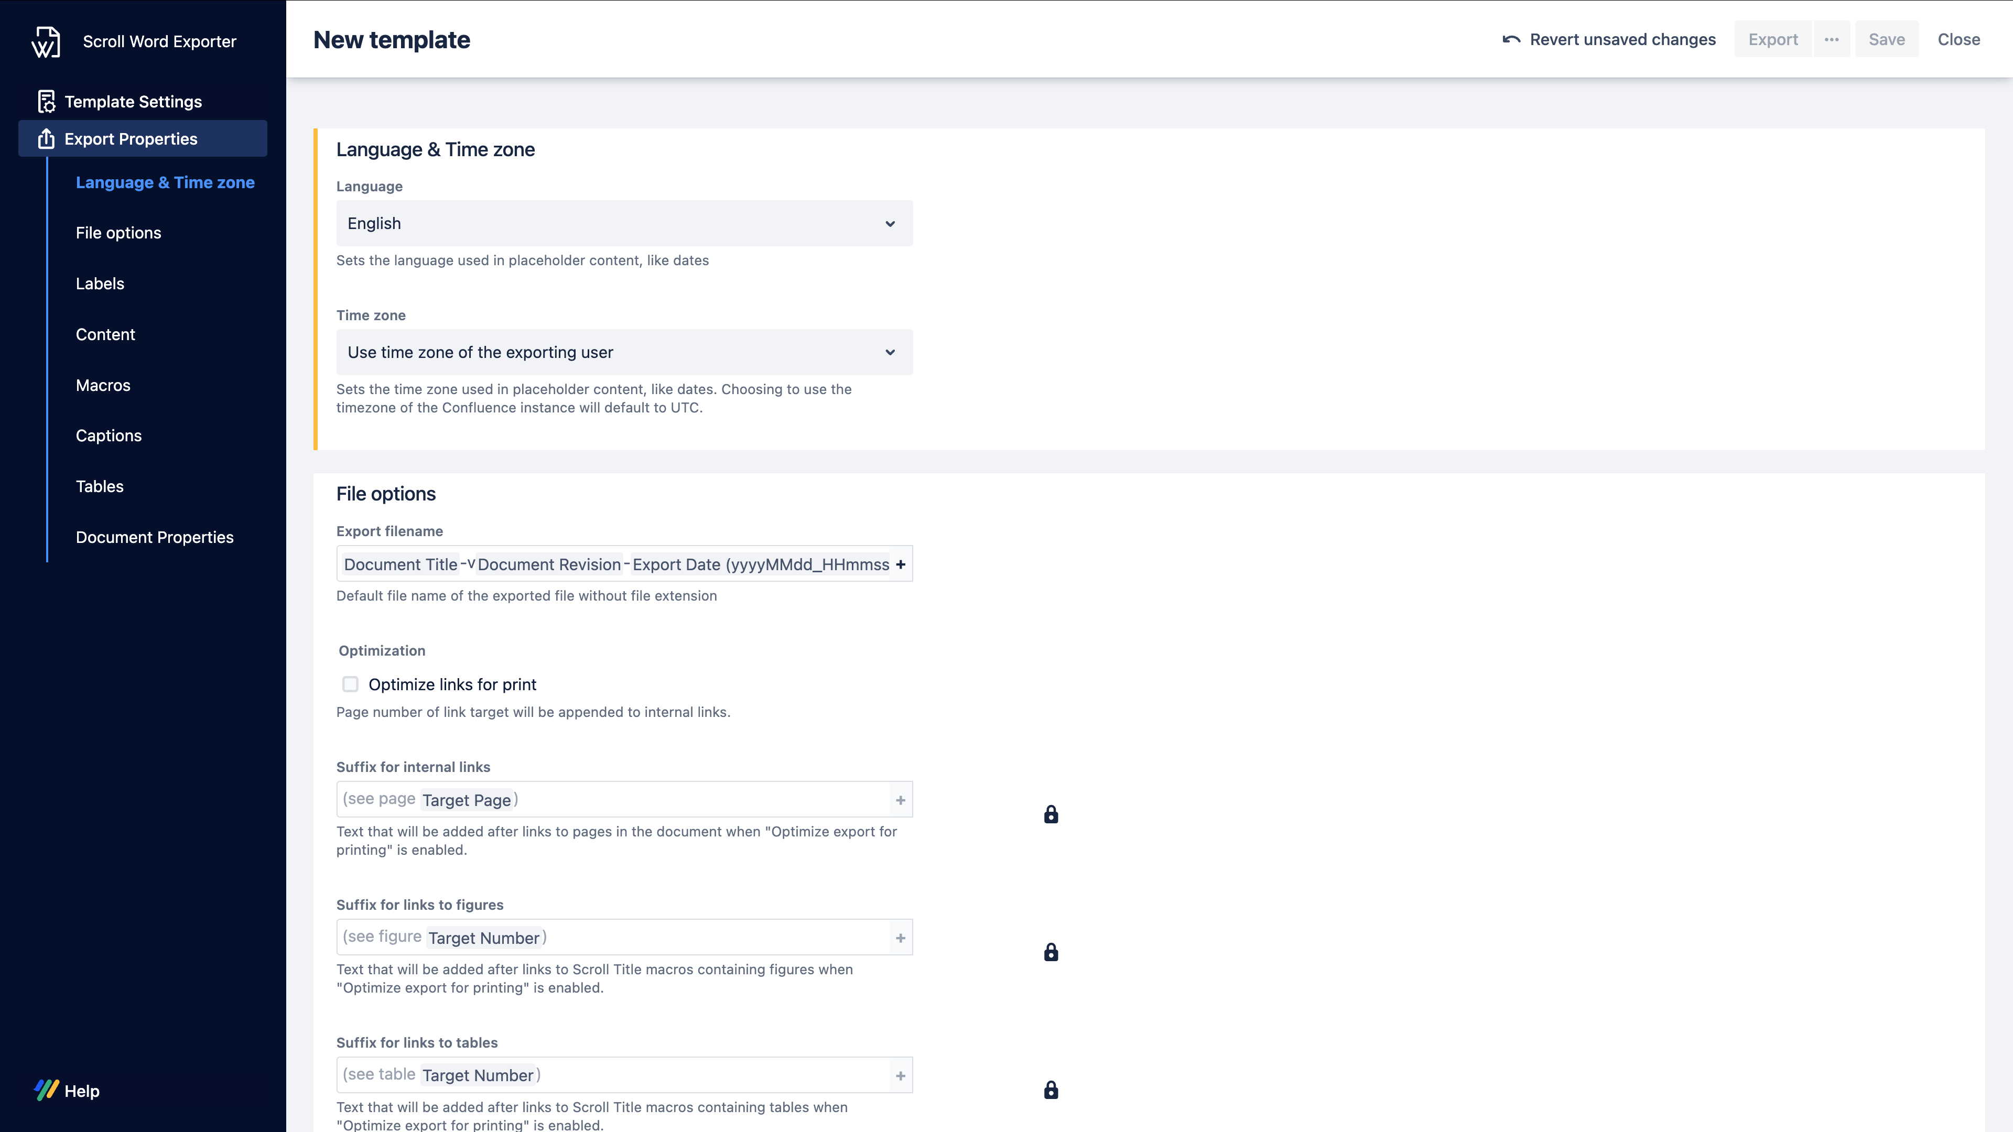This screenshot has width=2013, height=1132.
Task: Click the Export Properties share icon
Action: pos(46,139)
